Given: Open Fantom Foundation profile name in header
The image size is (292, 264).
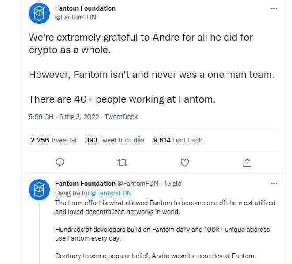Looking at the screenshot, I should (x=85, y=8).
